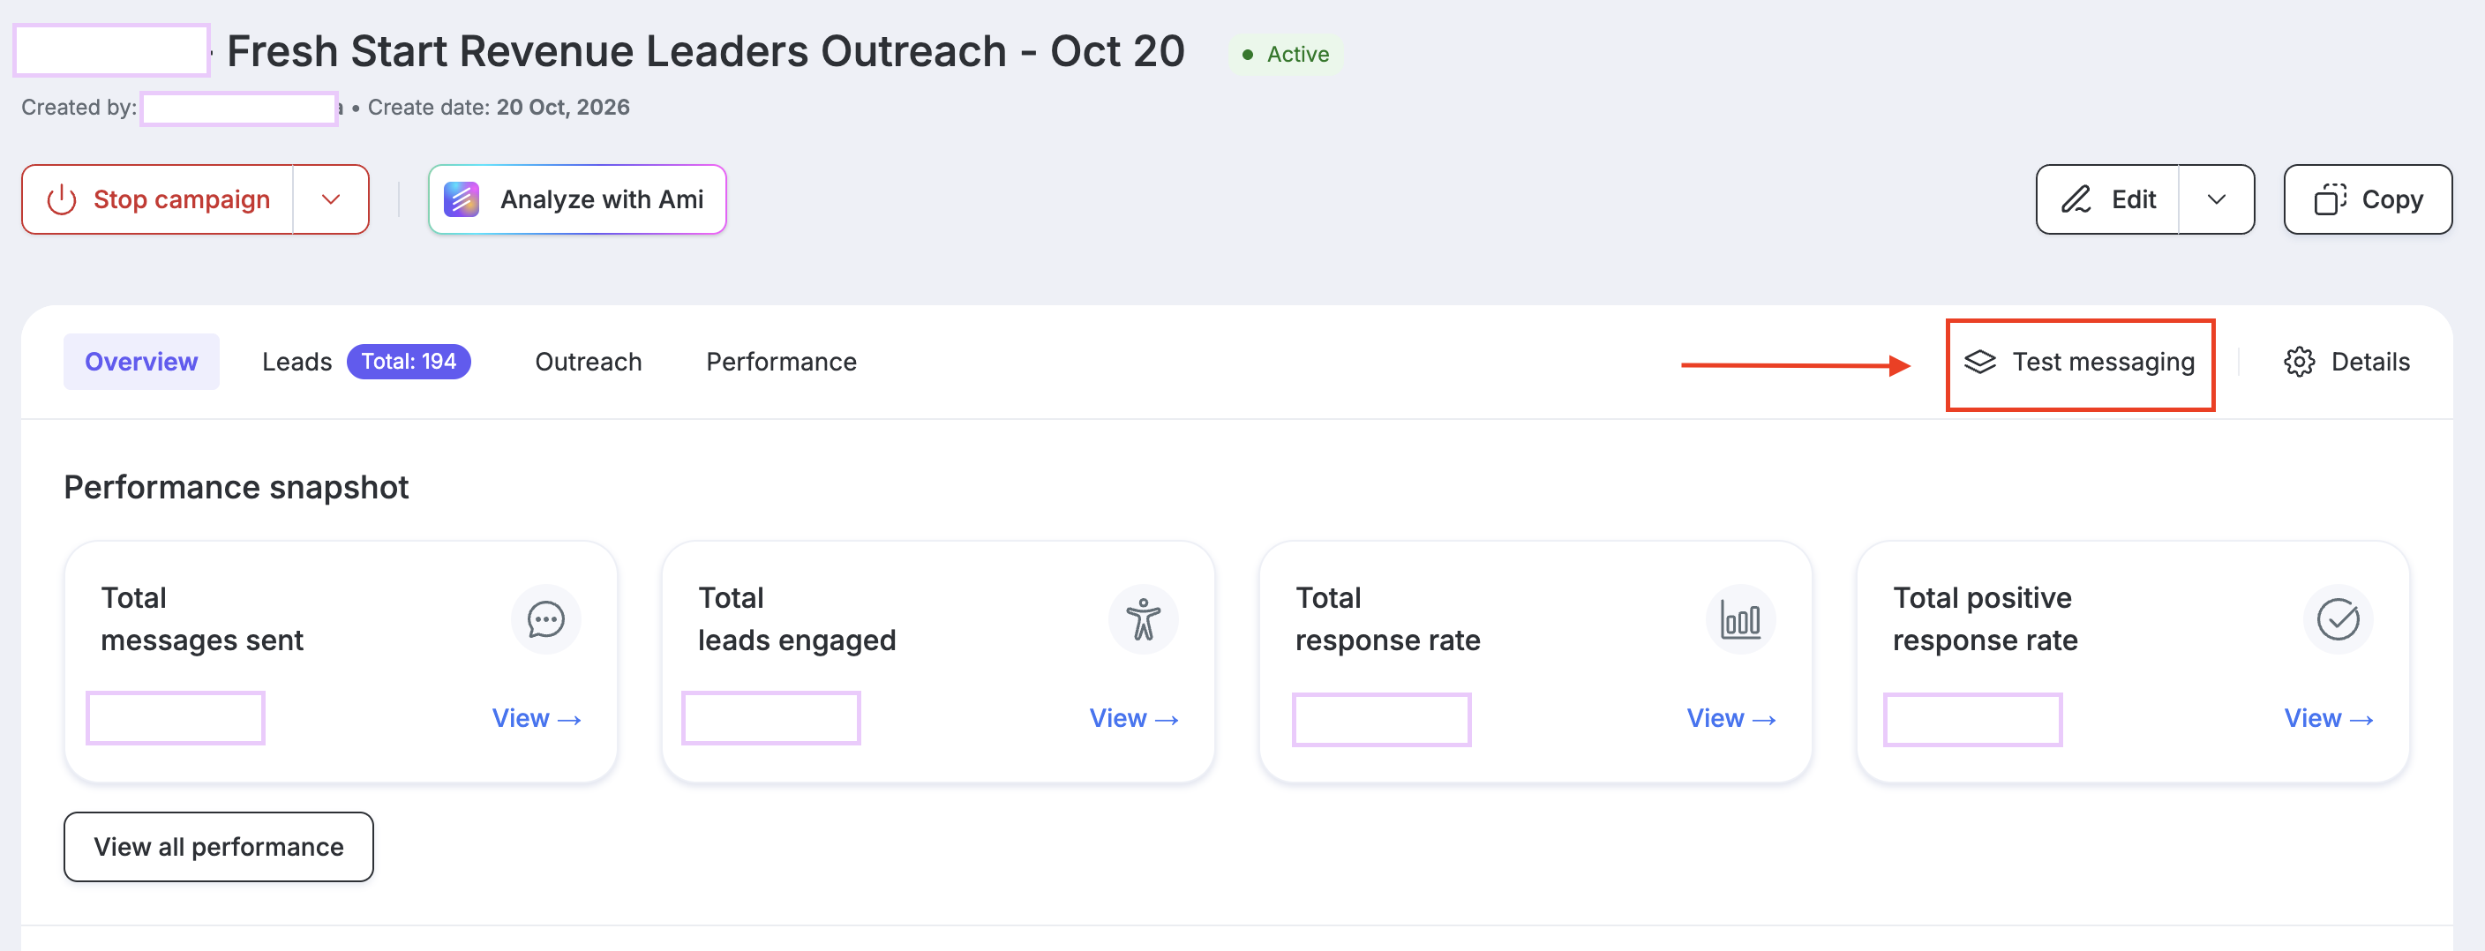The width and height of the screenshot is (2485, 951).
Task: Click the Edit campaign button
Action: [x=2108, y=199]
